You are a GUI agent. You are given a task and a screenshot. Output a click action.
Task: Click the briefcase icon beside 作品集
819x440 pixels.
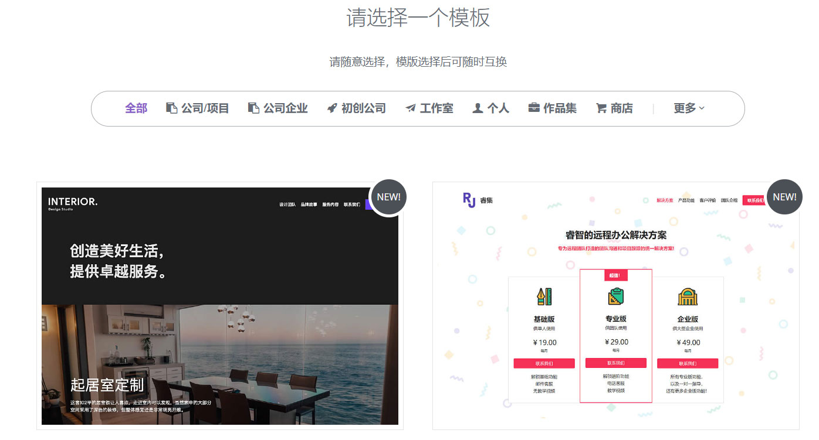click(533, 108)
